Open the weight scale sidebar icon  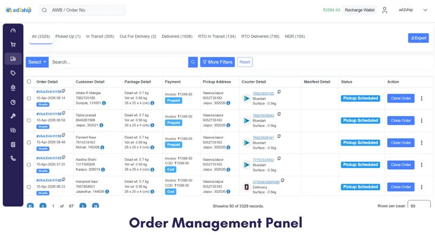(x=13, y=88)
